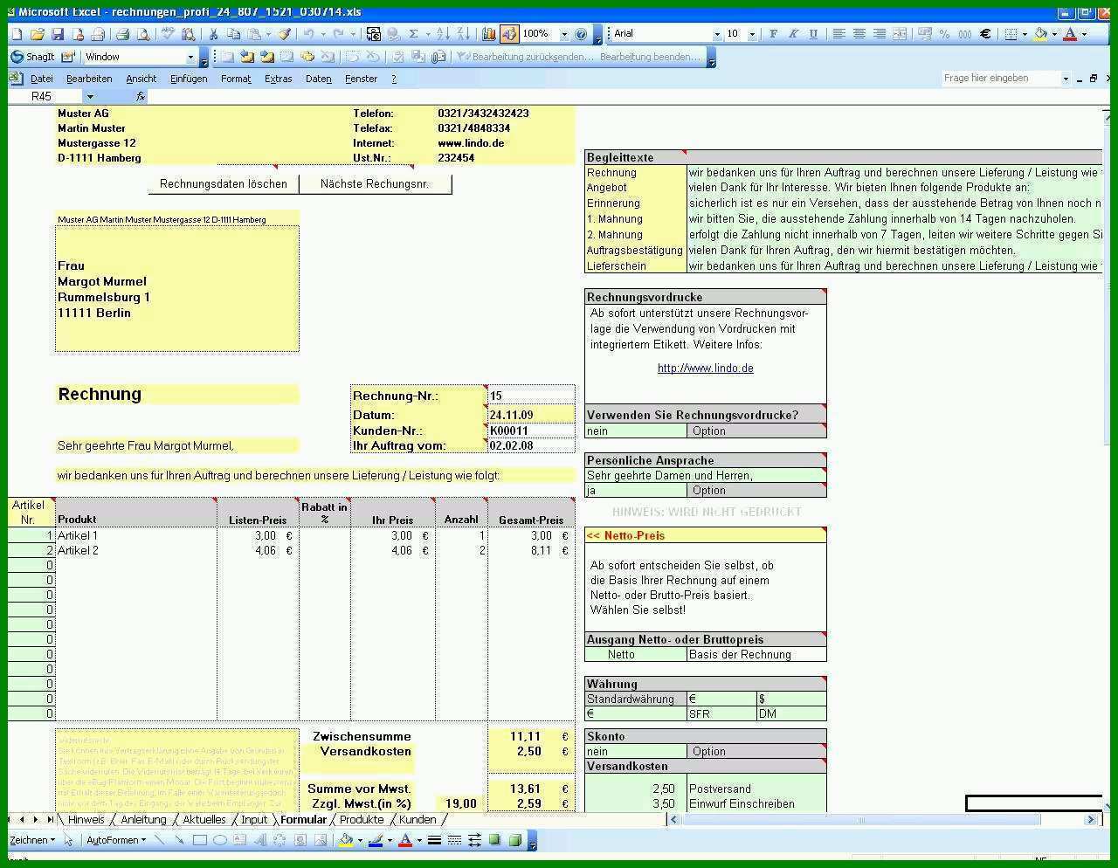Expand the SnagIt Window profile dropdown
1118x868 pixels.
coord(190,57)
